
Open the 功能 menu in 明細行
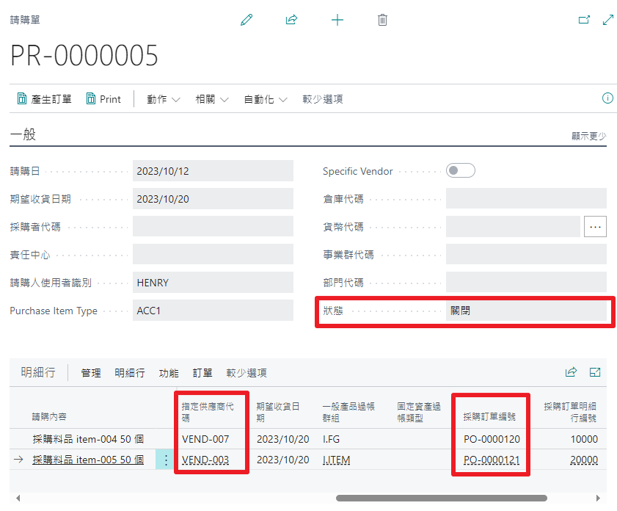[169, 373]
